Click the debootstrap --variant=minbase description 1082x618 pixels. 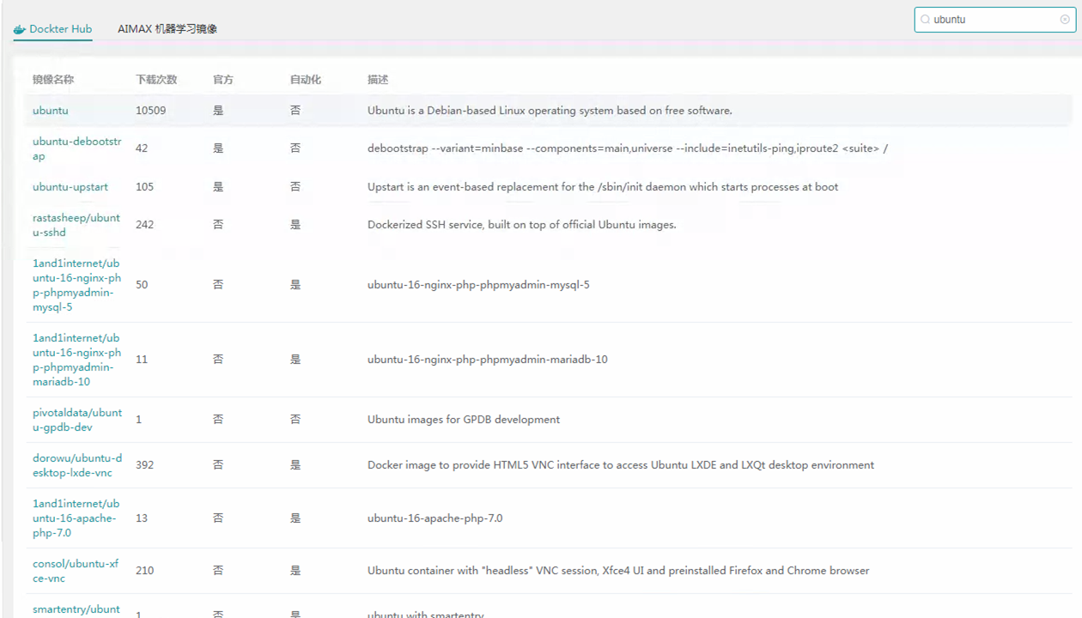[x=628, y=148]
